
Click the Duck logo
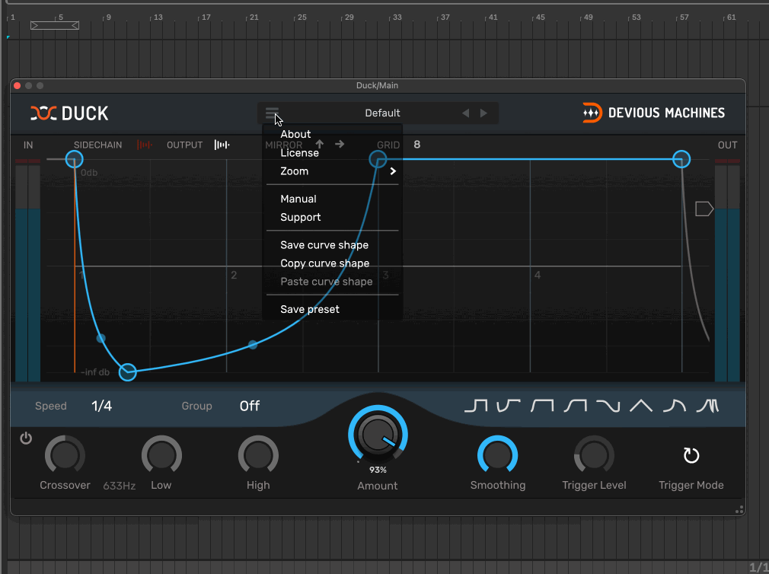69,113
